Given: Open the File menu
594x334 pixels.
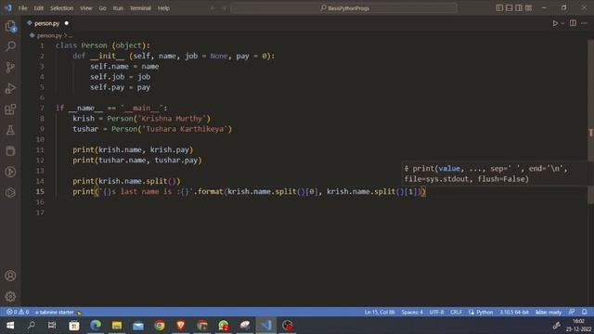Looking at the screenshot, I should point(22,8).
